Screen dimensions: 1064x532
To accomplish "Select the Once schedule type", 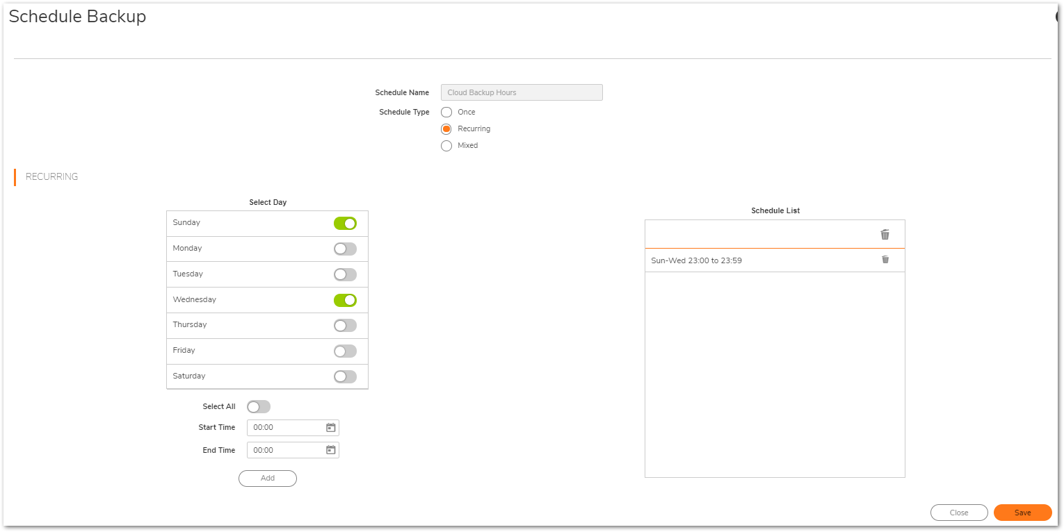I will (446, 113).
